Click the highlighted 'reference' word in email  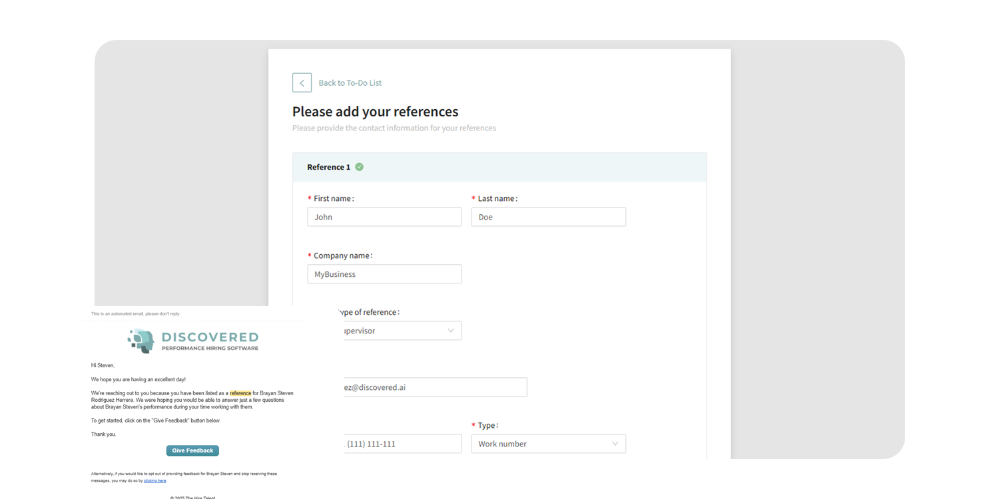point(240,393)
